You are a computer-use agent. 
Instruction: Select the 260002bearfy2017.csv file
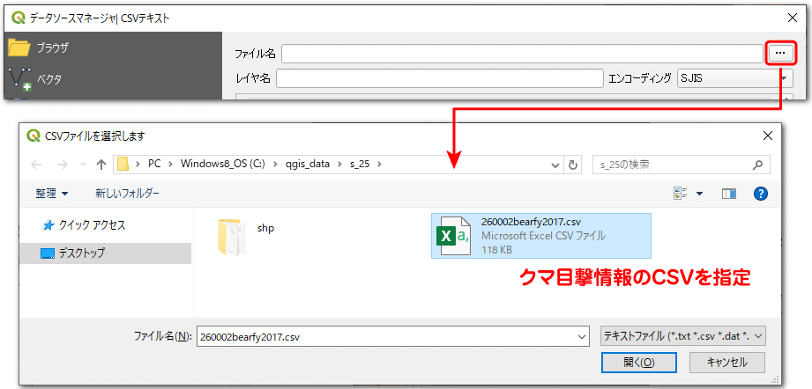[x=541, y=236]
